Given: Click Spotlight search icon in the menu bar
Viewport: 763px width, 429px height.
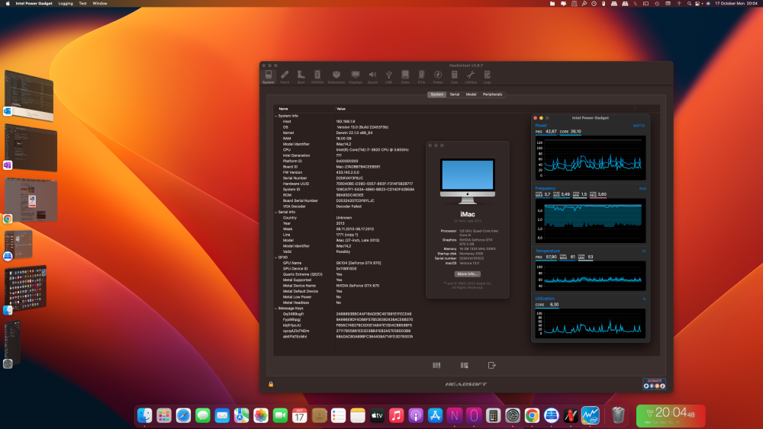Looking at the screenshot, I should point(689,3).
